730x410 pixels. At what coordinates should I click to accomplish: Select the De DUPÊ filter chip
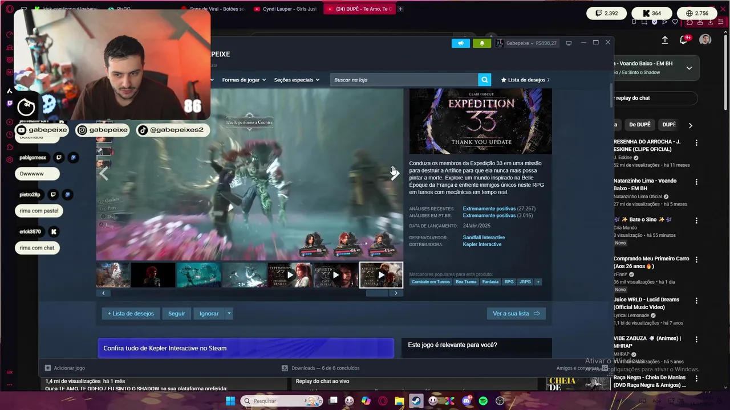coord(639,125)
